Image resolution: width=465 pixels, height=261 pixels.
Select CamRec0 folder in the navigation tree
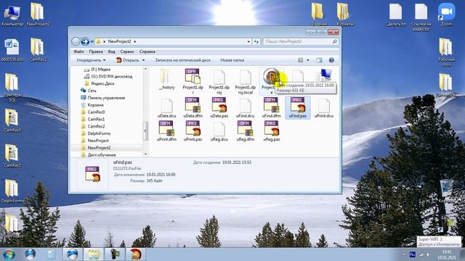[x=96, y=112]
